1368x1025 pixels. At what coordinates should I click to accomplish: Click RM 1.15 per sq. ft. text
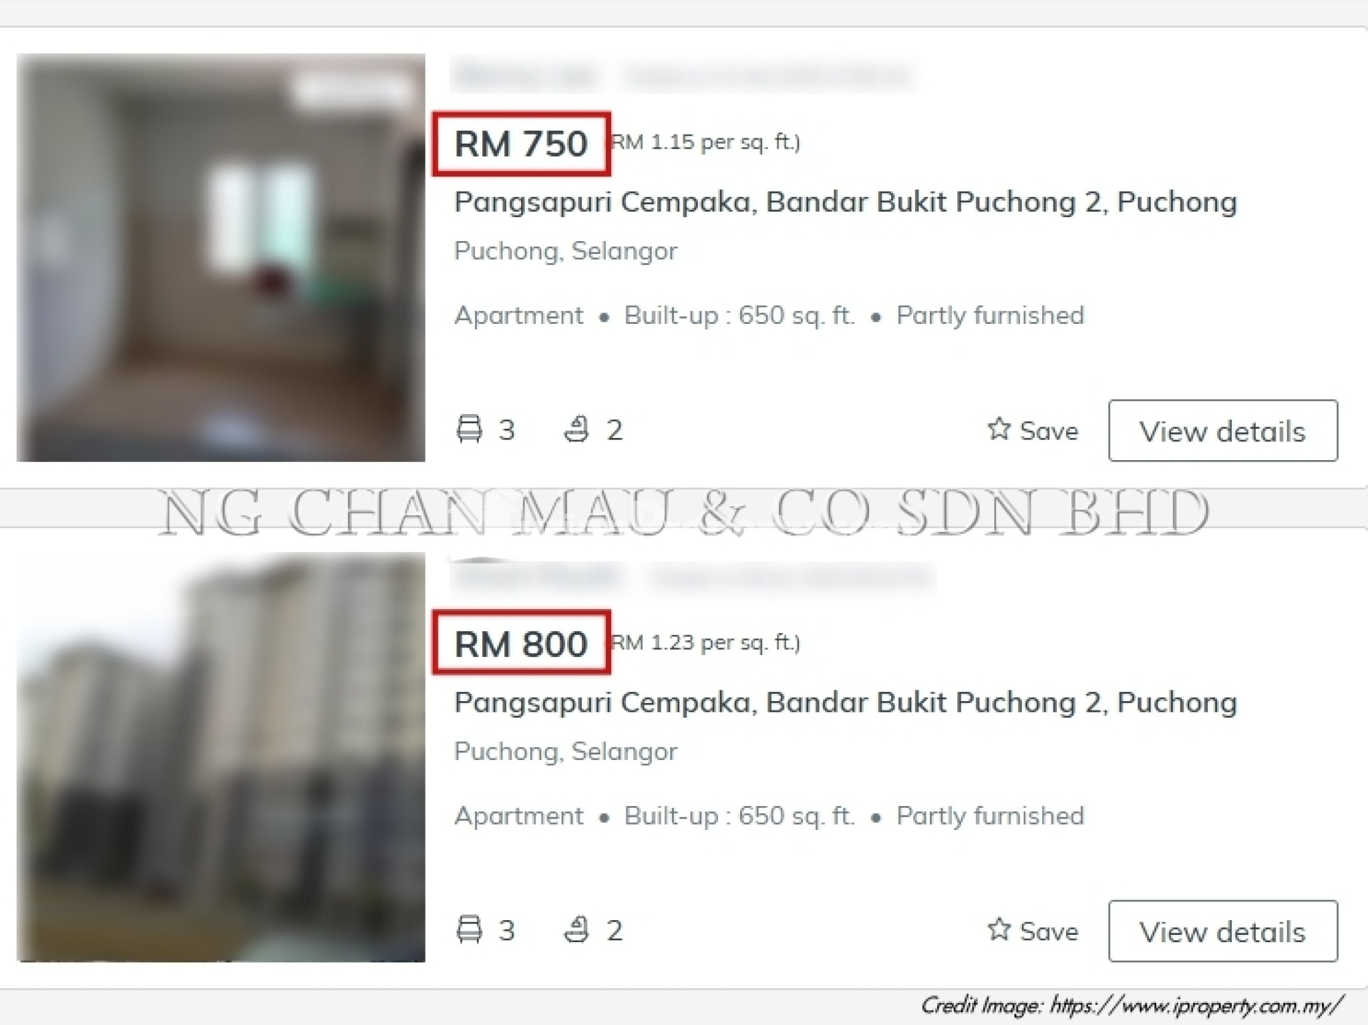[x=706, y=142]
